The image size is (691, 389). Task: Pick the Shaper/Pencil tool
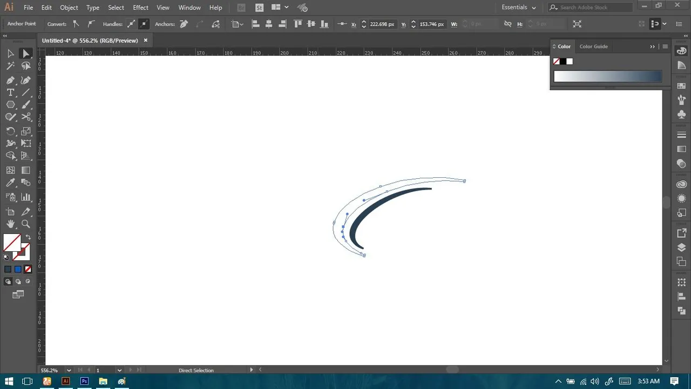10,117
